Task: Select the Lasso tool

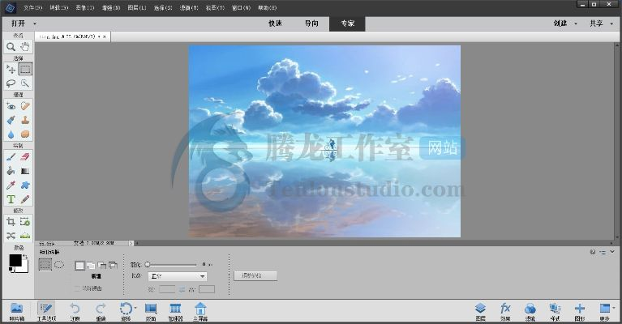Action: tap(11, 83)
